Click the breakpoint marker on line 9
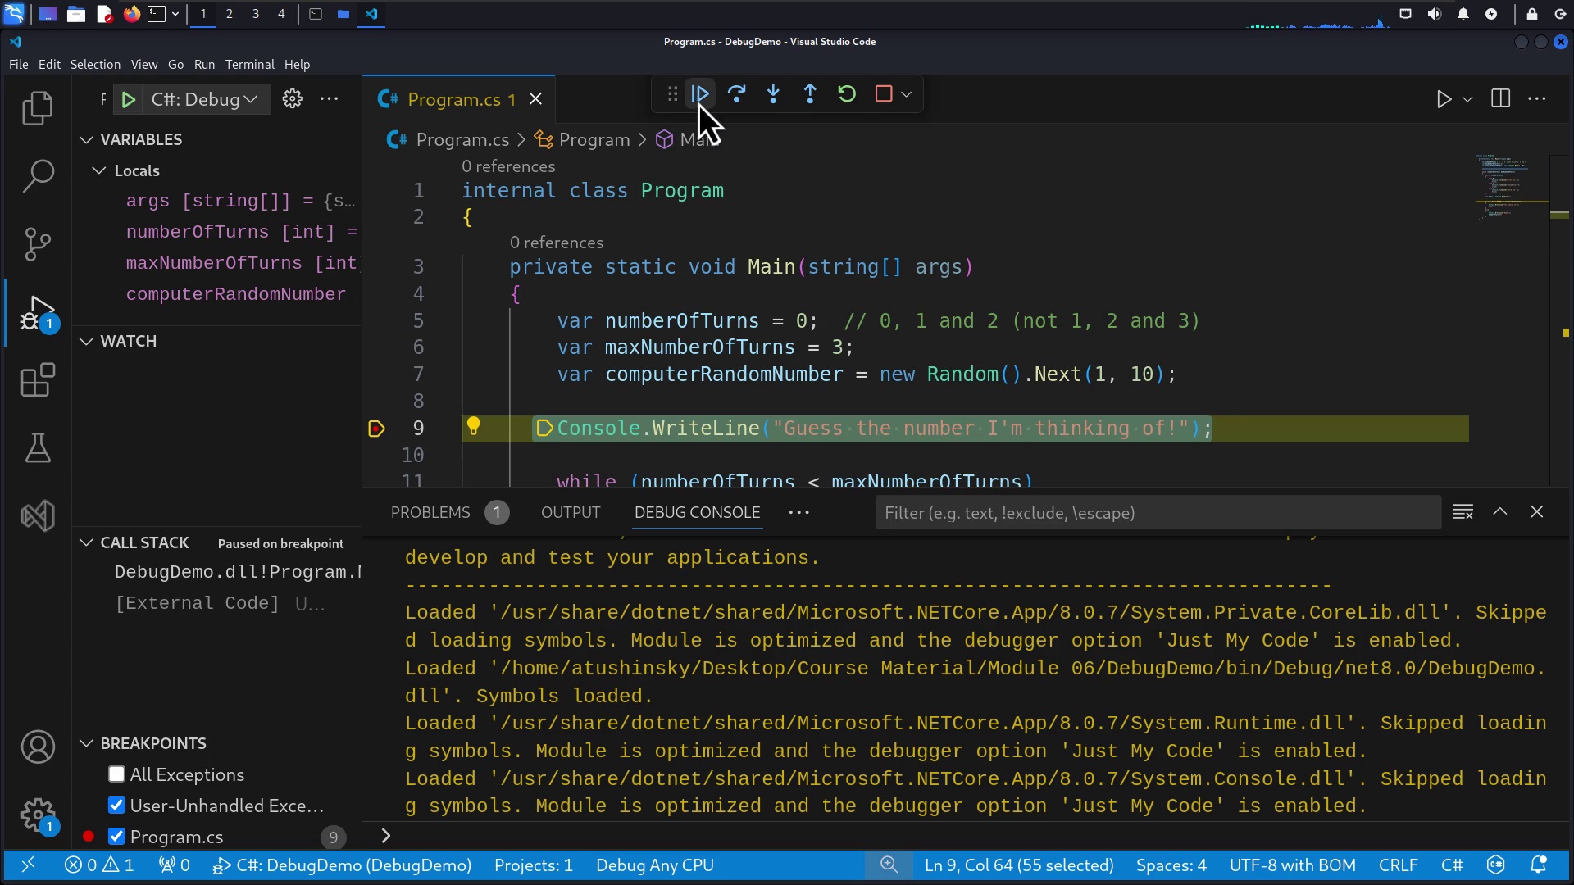This screenshot has height=885, width=1574. pyautogui.click(x=376, y=429)
